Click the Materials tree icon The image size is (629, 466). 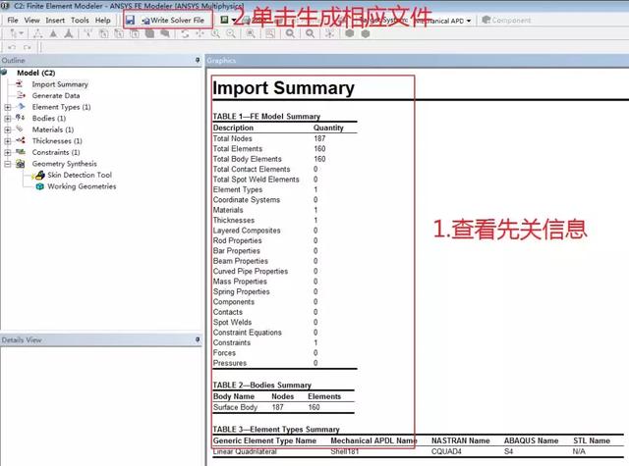click(20, 129)
